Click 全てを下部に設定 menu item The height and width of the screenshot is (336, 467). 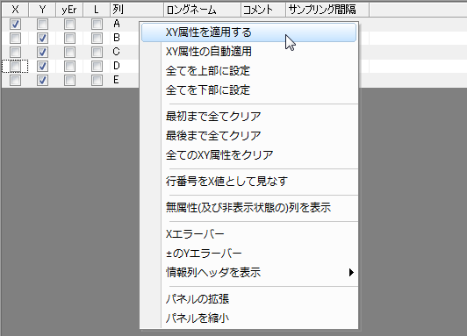(248, 90)
